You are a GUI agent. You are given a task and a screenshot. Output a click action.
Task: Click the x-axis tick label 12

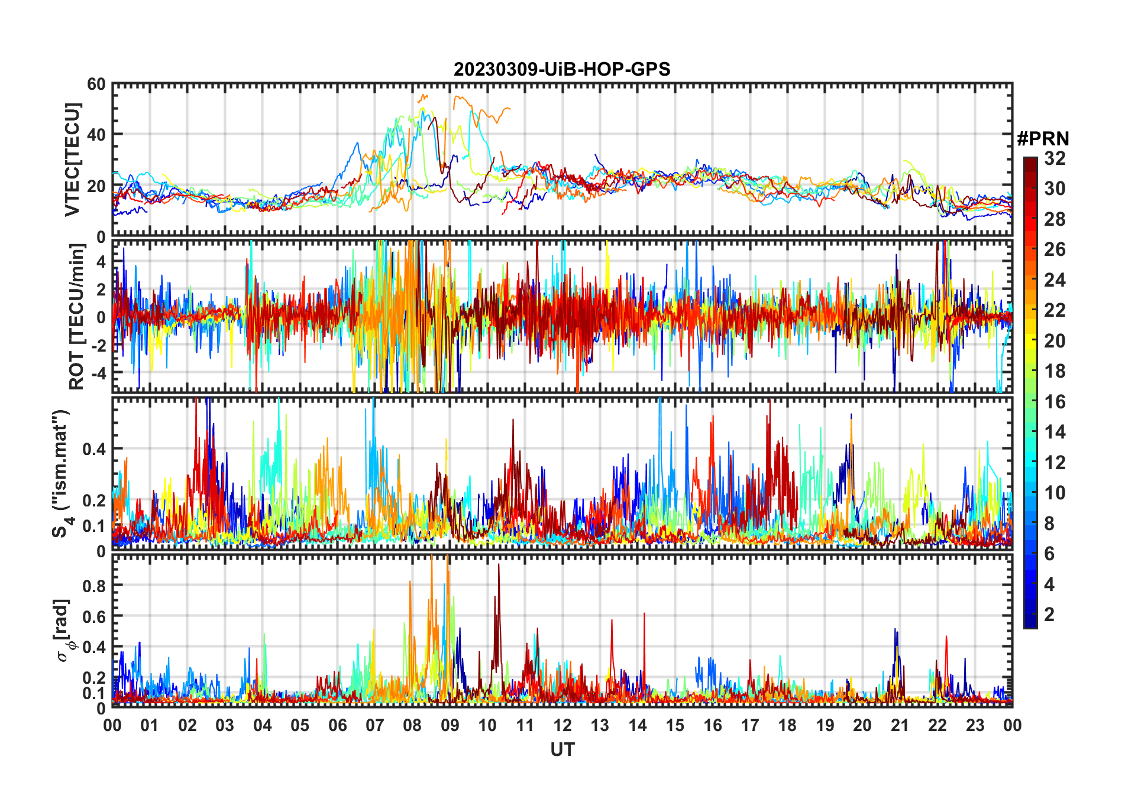pos(562,725)
